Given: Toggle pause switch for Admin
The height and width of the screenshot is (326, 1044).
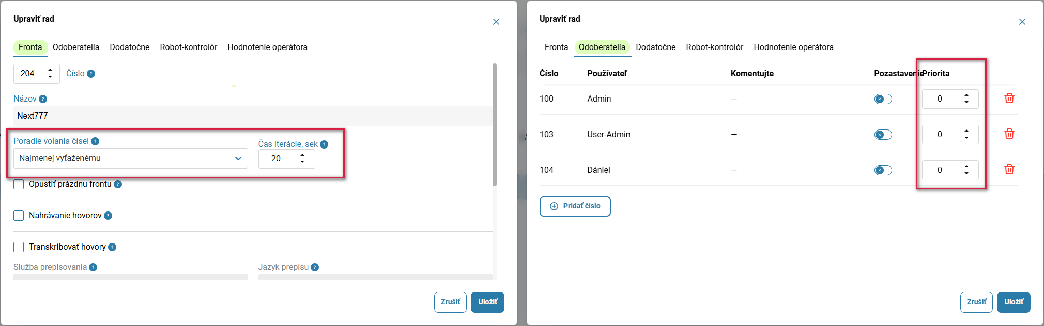Looking at the screenshot, I should 883,99.
